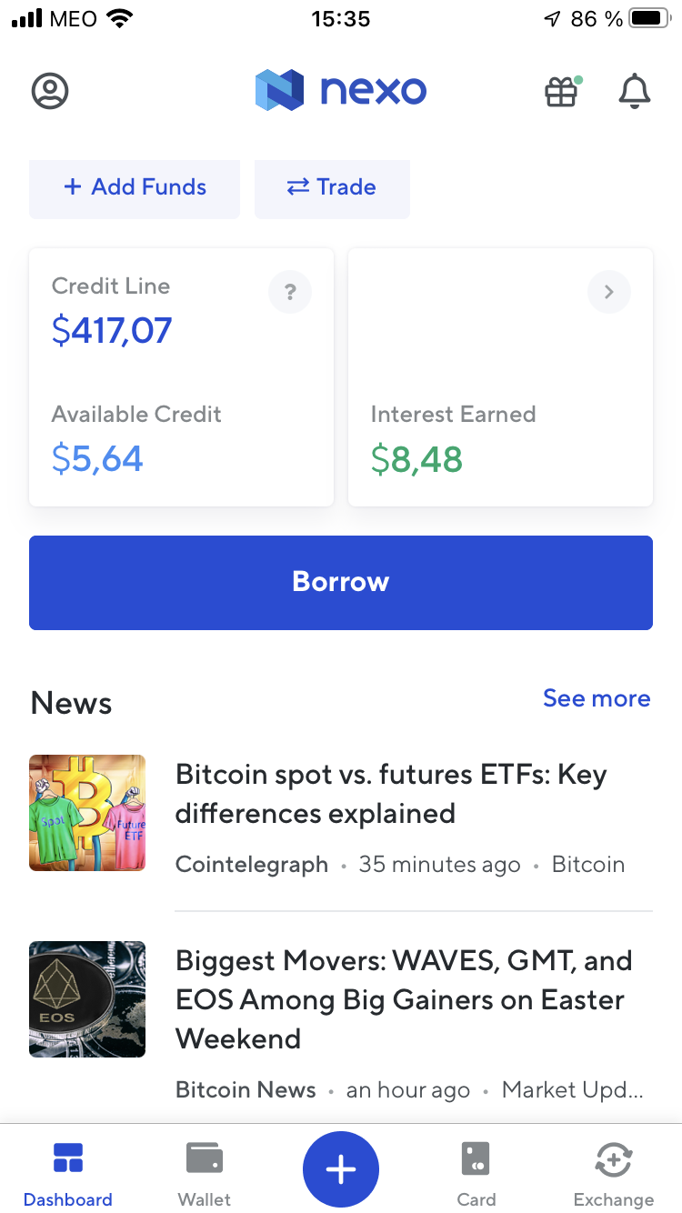Expand Interest Earned details chevron
This screenshot has width=682, height=1213.
pos(609,292)
